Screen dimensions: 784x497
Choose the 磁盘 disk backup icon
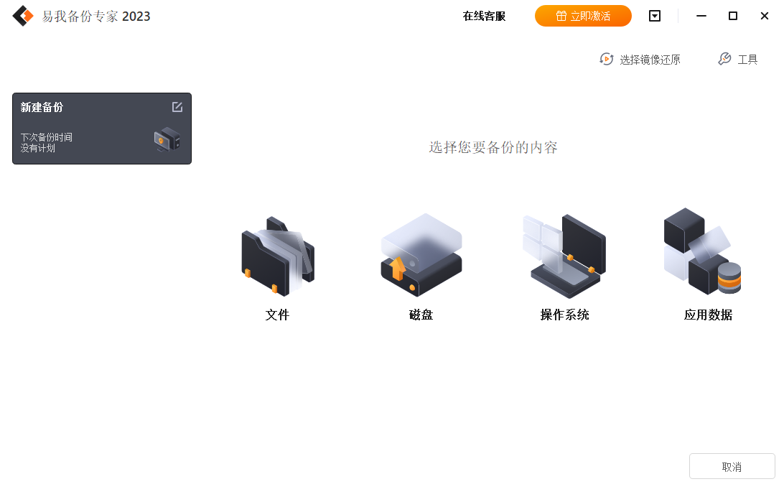(x=421, y=254)
